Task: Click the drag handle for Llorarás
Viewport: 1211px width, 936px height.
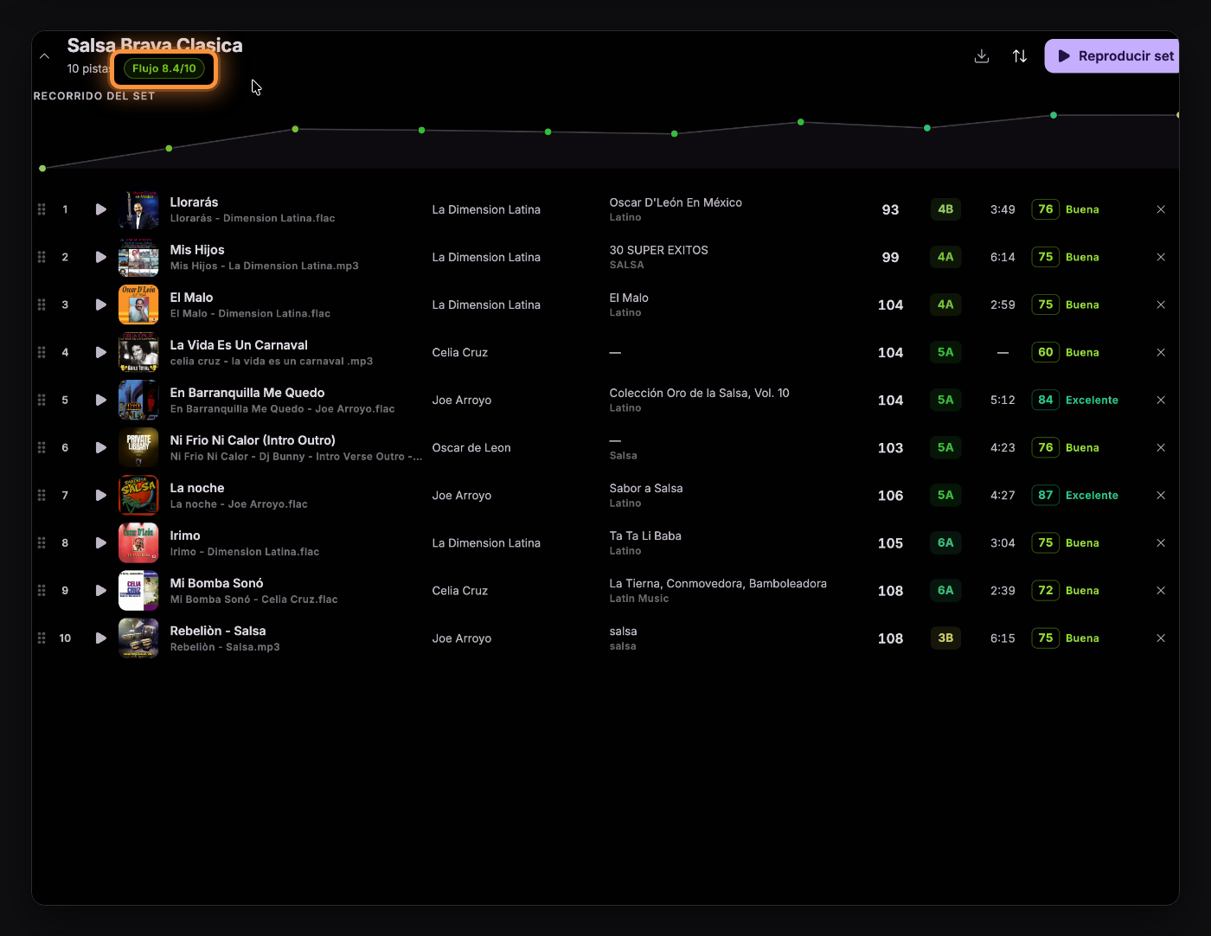Action: [x=42, y=209]
